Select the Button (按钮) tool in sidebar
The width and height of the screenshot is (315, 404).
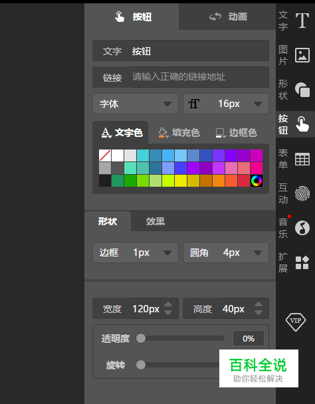coord(295,124)
